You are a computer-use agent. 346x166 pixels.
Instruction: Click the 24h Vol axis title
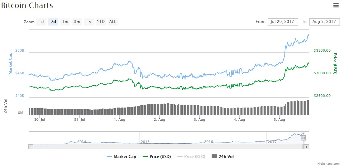coord(6,106)
